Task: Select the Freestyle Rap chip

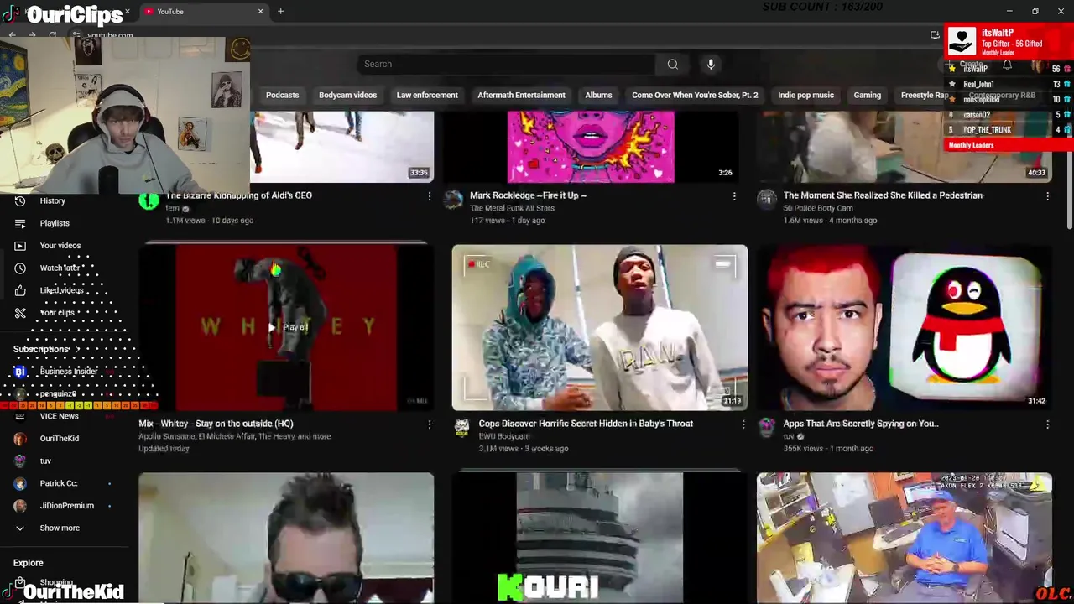Action: click(923, 95)
